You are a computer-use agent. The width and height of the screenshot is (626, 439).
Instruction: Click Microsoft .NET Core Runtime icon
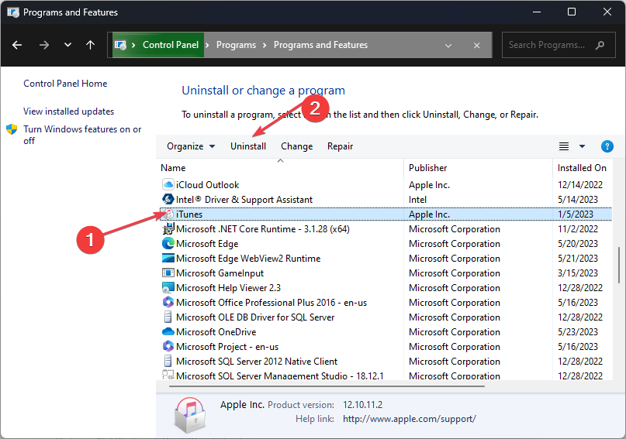pos(168,229)
